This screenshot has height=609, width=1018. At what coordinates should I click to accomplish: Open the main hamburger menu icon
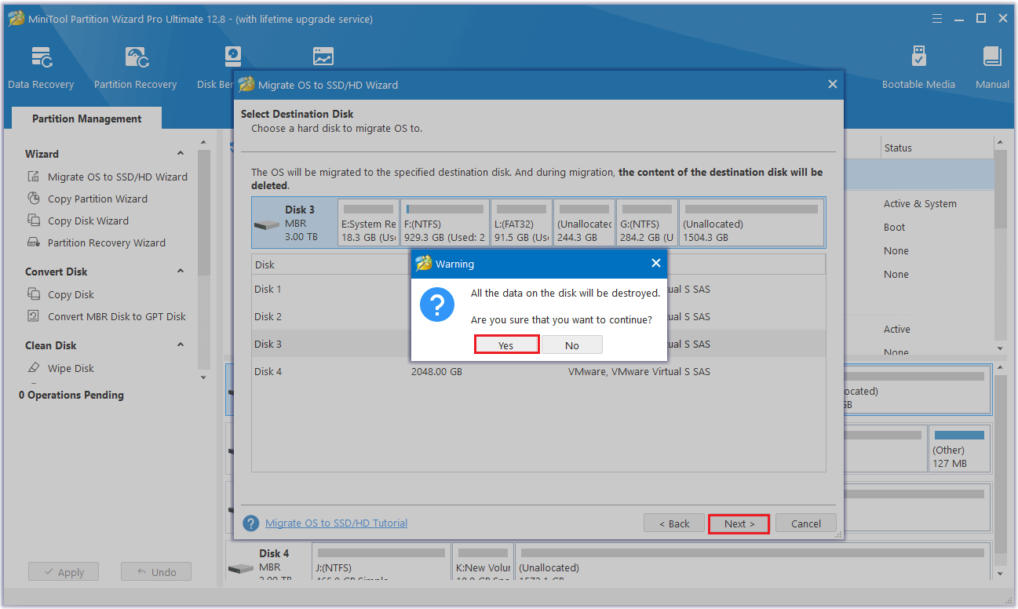click(x=937, y=18)
